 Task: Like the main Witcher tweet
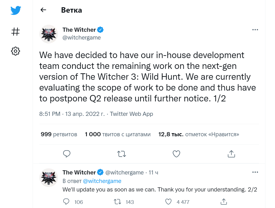(x=176, y=154)
